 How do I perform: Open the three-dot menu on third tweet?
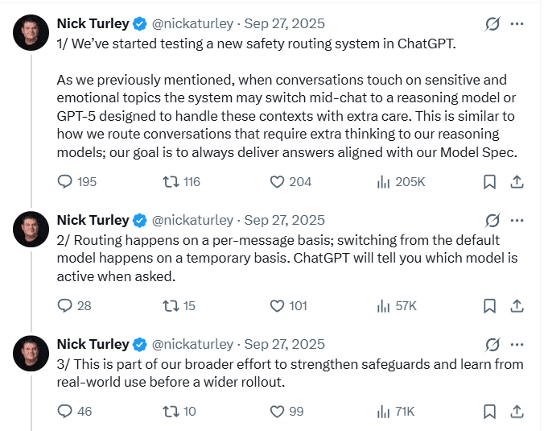click(x=517, y=345)
